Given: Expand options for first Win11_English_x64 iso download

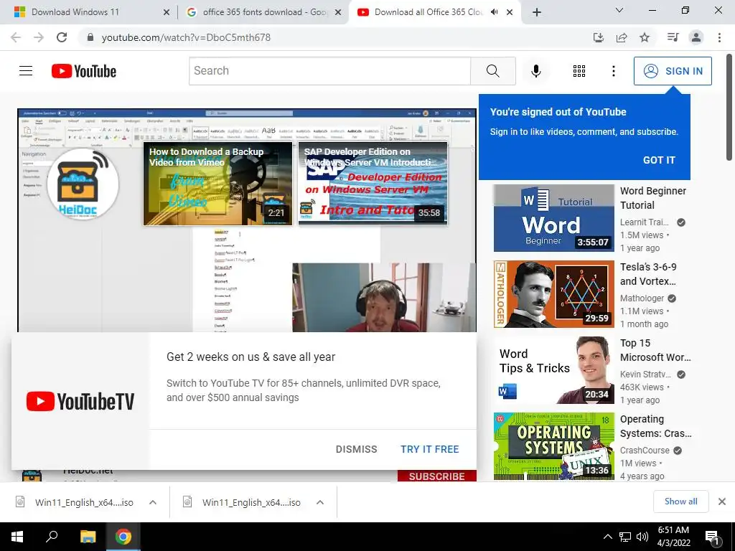Looking at the screenshot, I should point(153,502).
